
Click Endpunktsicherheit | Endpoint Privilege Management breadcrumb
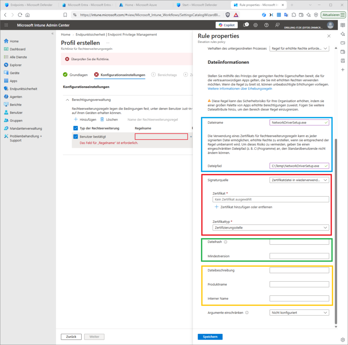click(x=116, y=34)
